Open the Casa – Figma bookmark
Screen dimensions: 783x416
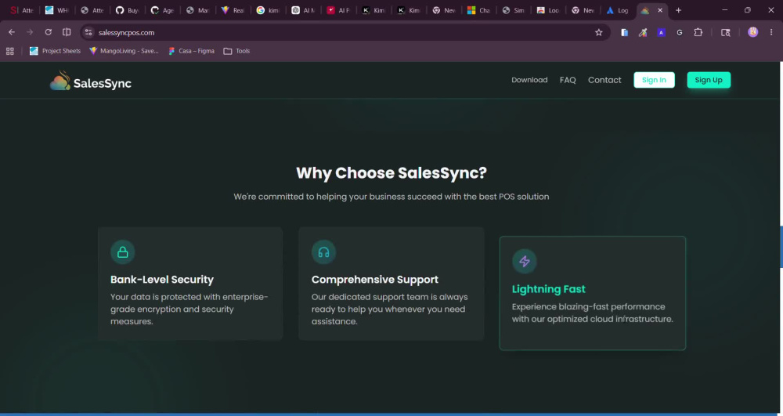coord(191,51)
